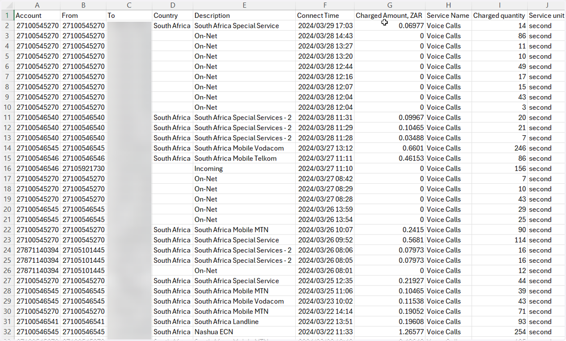The image size is (566, 341).
Task: Select charged amount 1.26577
Action: pos(390,332)
